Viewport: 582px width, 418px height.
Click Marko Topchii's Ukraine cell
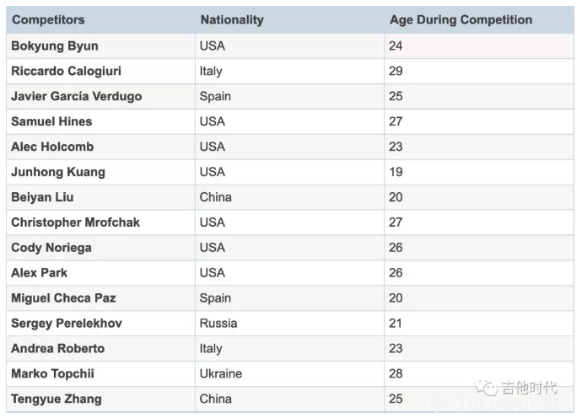pyautogui.click(x=289, y=374)
